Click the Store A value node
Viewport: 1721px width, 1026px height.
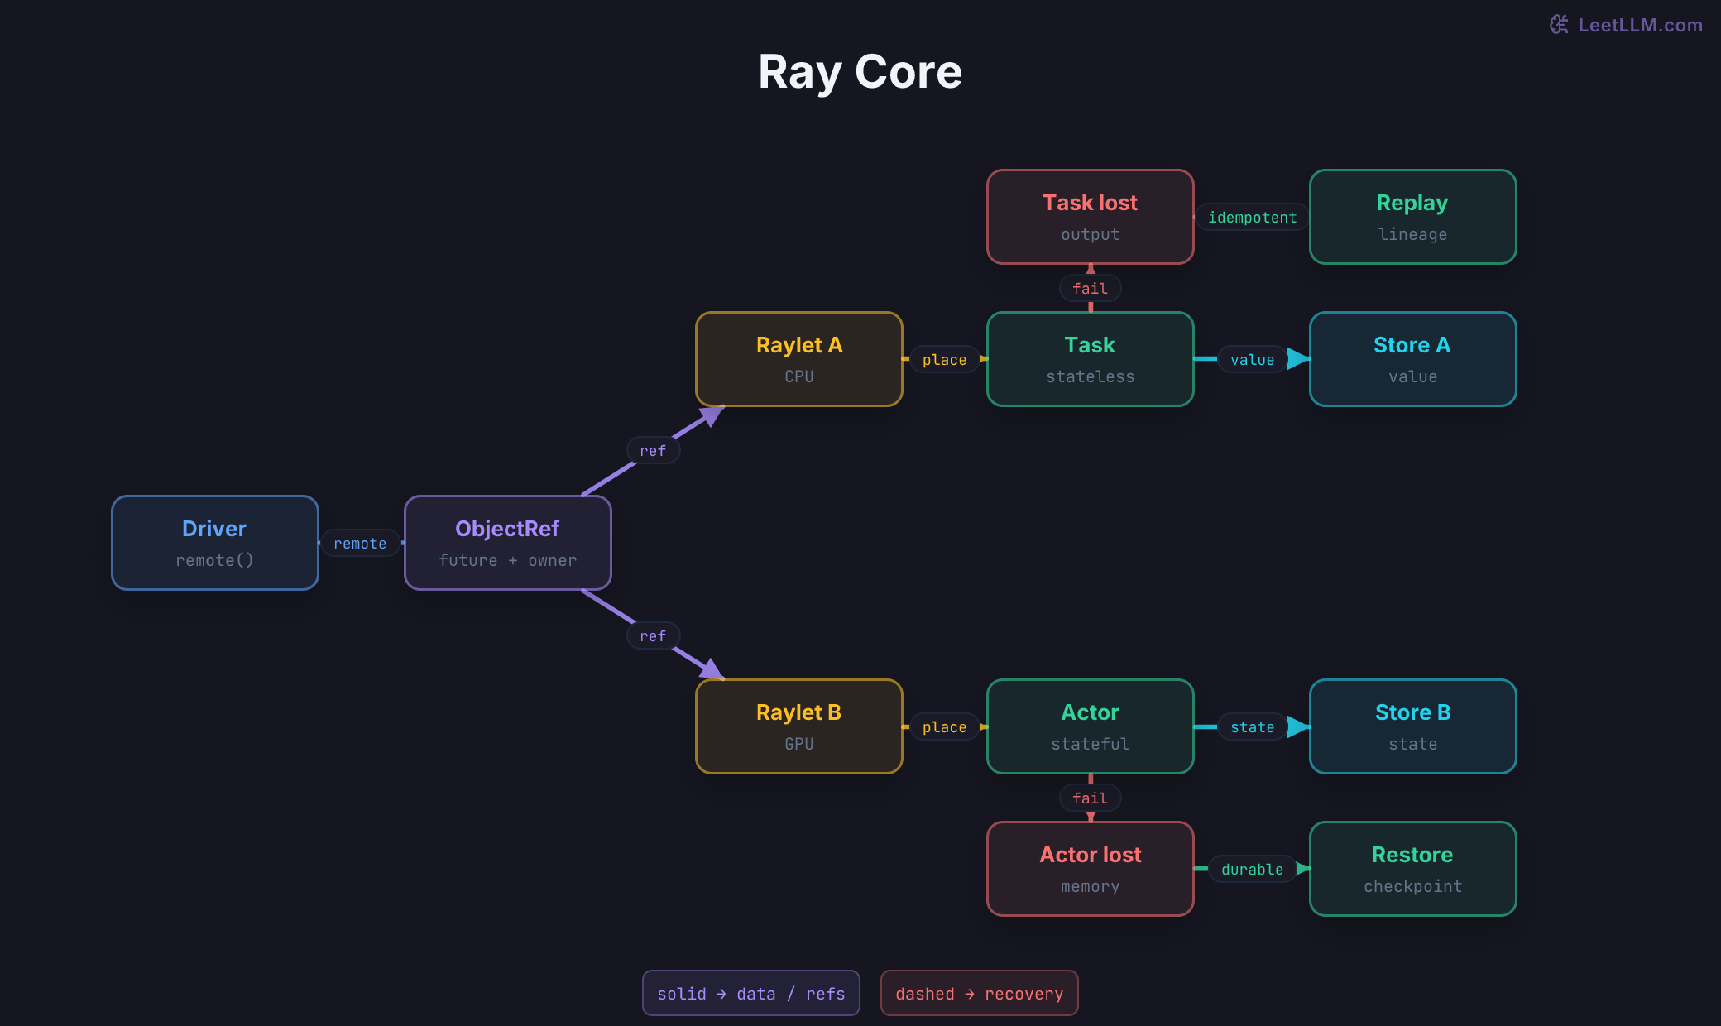[1413, 359]
